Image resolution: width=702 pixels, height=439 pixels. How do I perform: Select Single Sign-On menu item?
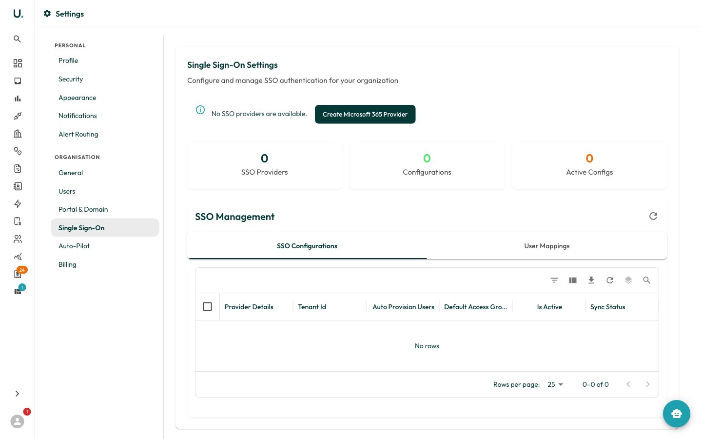tap(105, 228)
